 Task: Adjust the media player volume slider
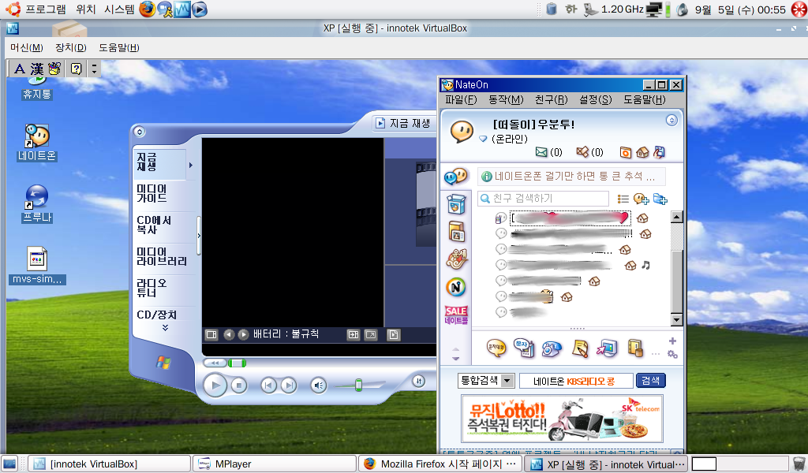tap(359, 385)
